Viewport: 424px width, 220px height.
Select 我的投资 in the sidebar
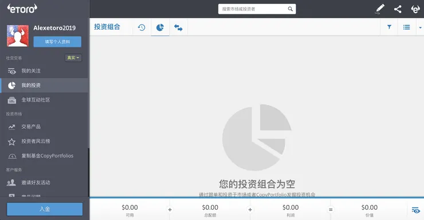click(x=44, y=86)
